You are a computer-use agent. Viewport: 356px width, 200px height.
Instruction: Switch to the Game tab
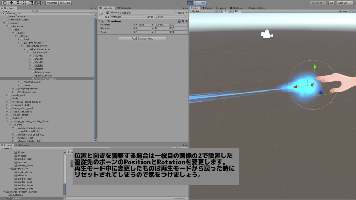[208, 8]
